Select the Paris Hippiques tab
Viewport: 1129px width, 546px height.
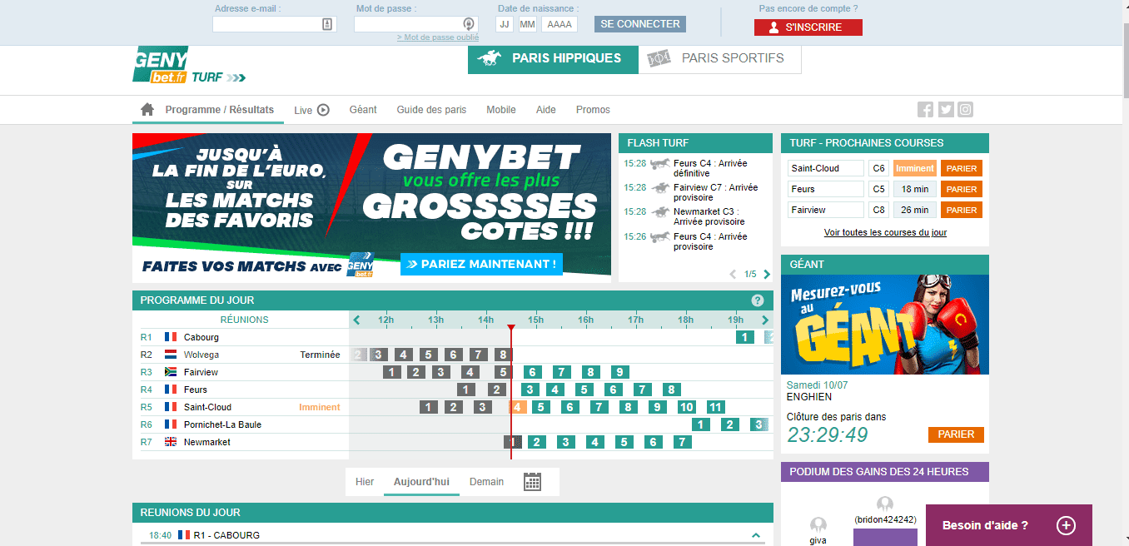pos(553,58)
